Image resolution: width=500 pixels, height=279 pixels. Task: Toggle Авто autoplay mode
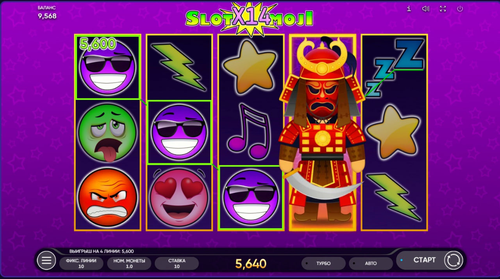click(371, 263)
